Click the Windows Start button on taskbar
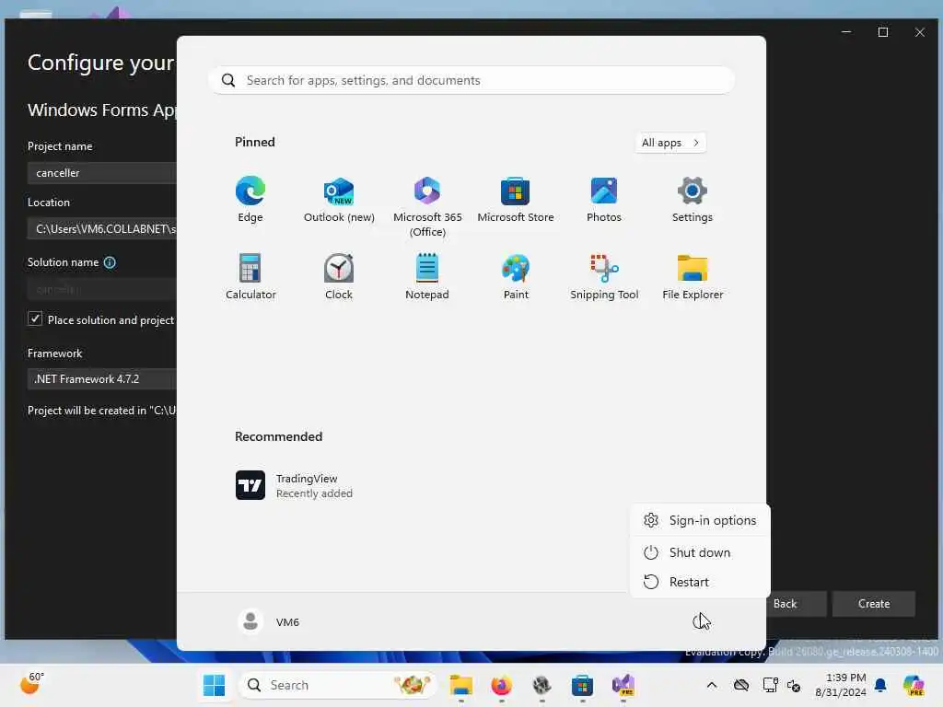 pos(214,685)
